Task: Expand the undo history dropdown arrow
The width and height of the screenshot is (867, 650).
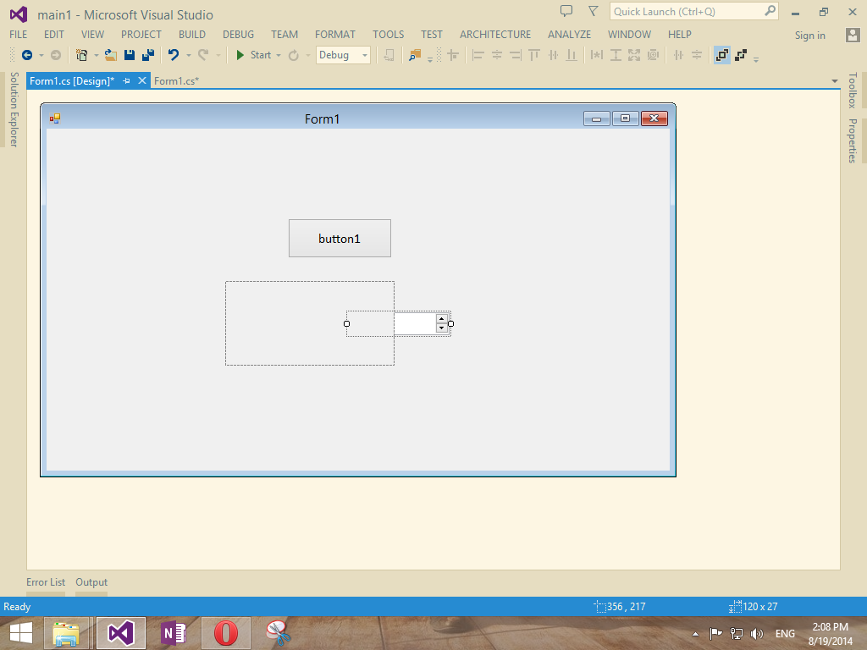Action: [x=188, y=55]
